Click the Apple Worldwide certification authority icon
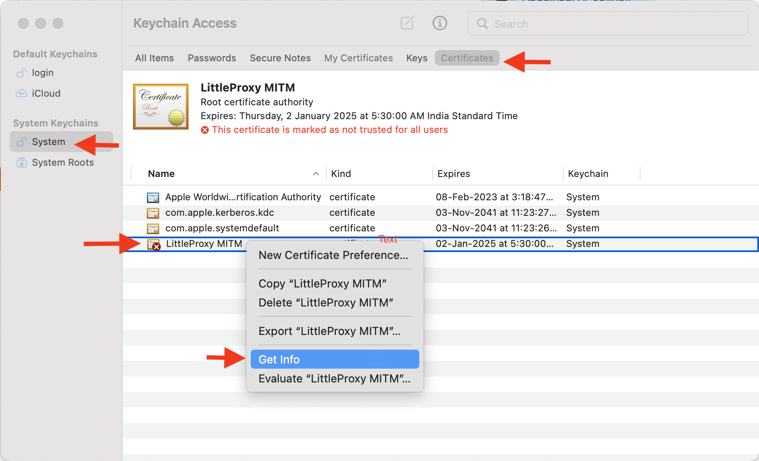 pos(153,197)
